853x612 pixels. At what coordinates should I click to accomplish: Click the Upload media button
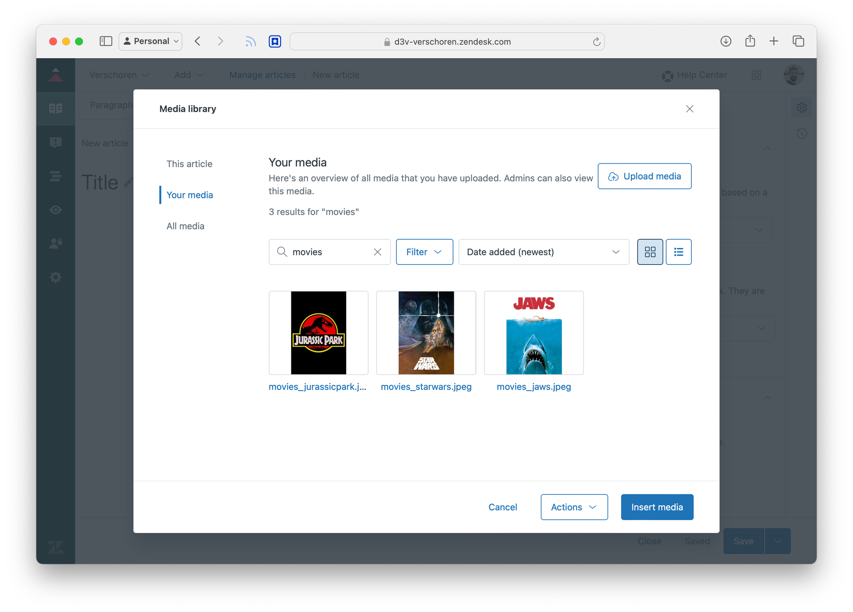coord(644,176)
